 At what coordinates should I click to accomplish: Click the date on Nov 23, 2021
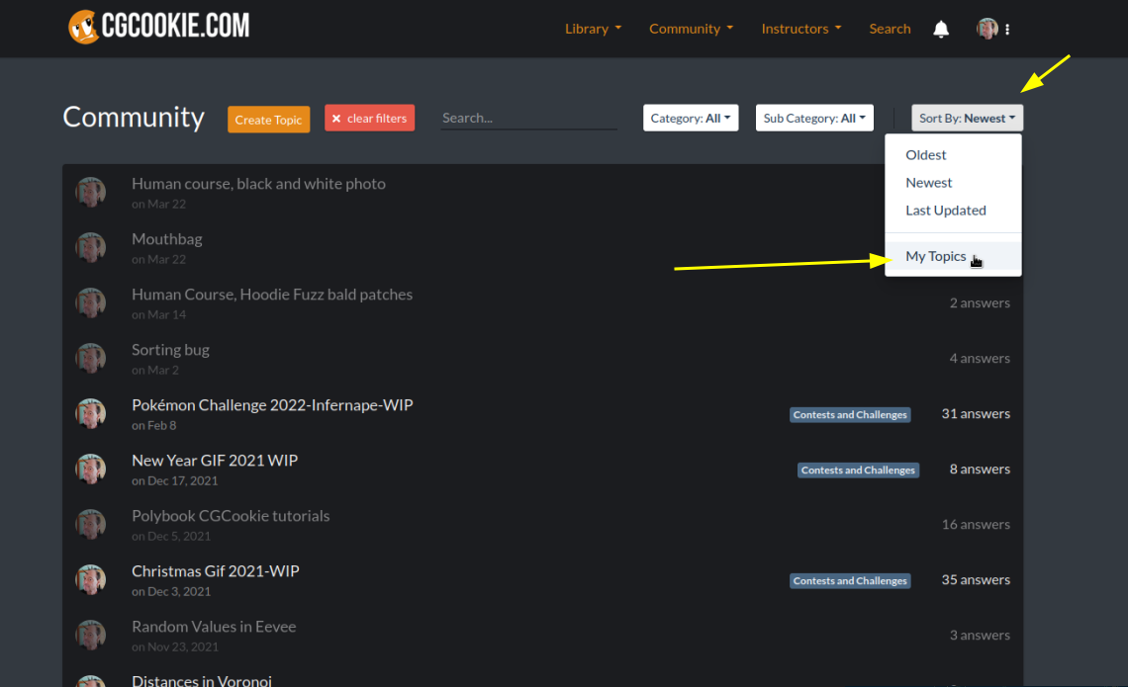[175, 646]
